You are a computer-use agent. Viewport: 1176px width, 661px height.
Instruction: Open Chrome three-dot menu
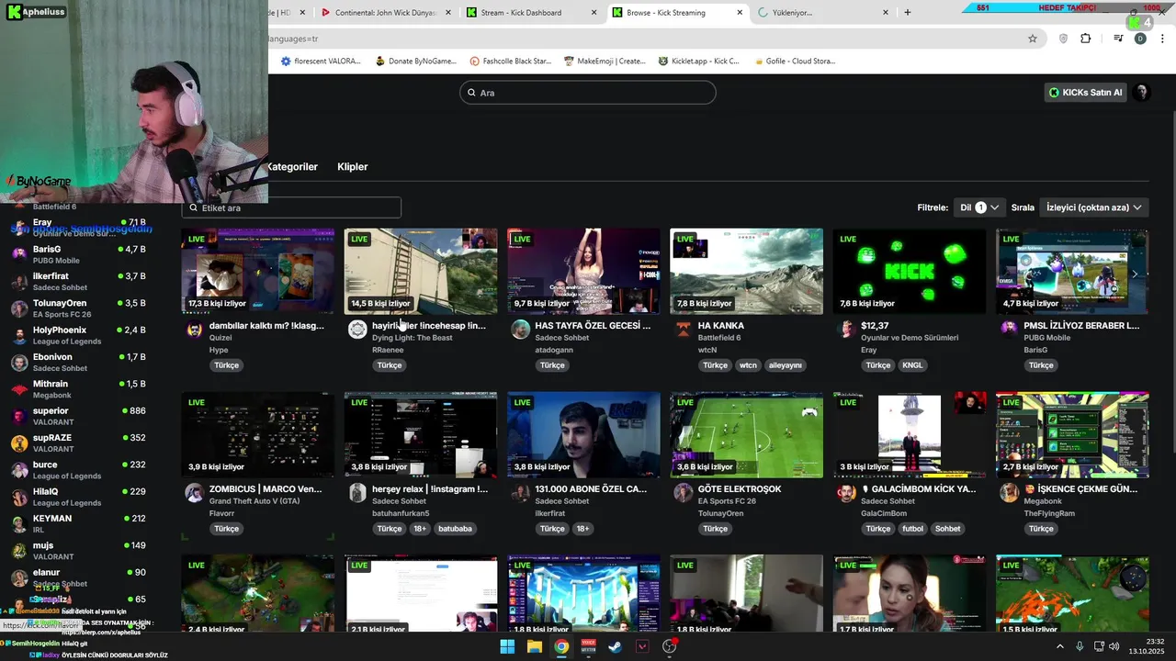pyautogui.click(x=1162, y=39)
